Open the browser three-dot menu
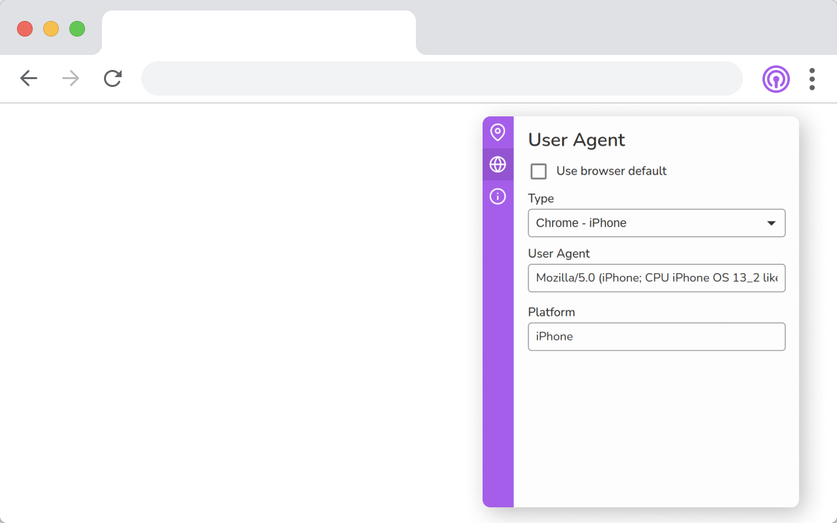837x523 pixels. point(811,79)
